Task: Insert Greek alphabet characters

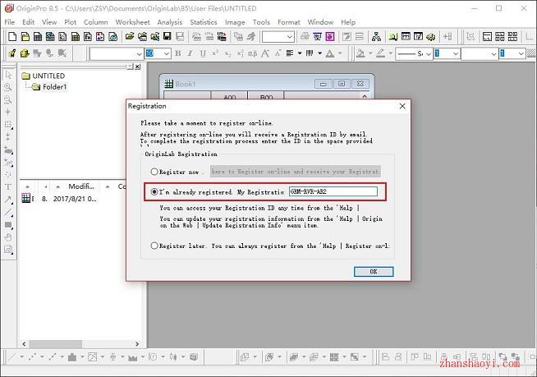Action: click(x=252, y=53)
